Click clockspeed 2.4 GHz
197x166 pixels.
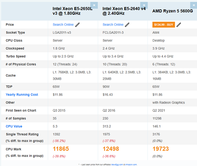pos(109,48)
